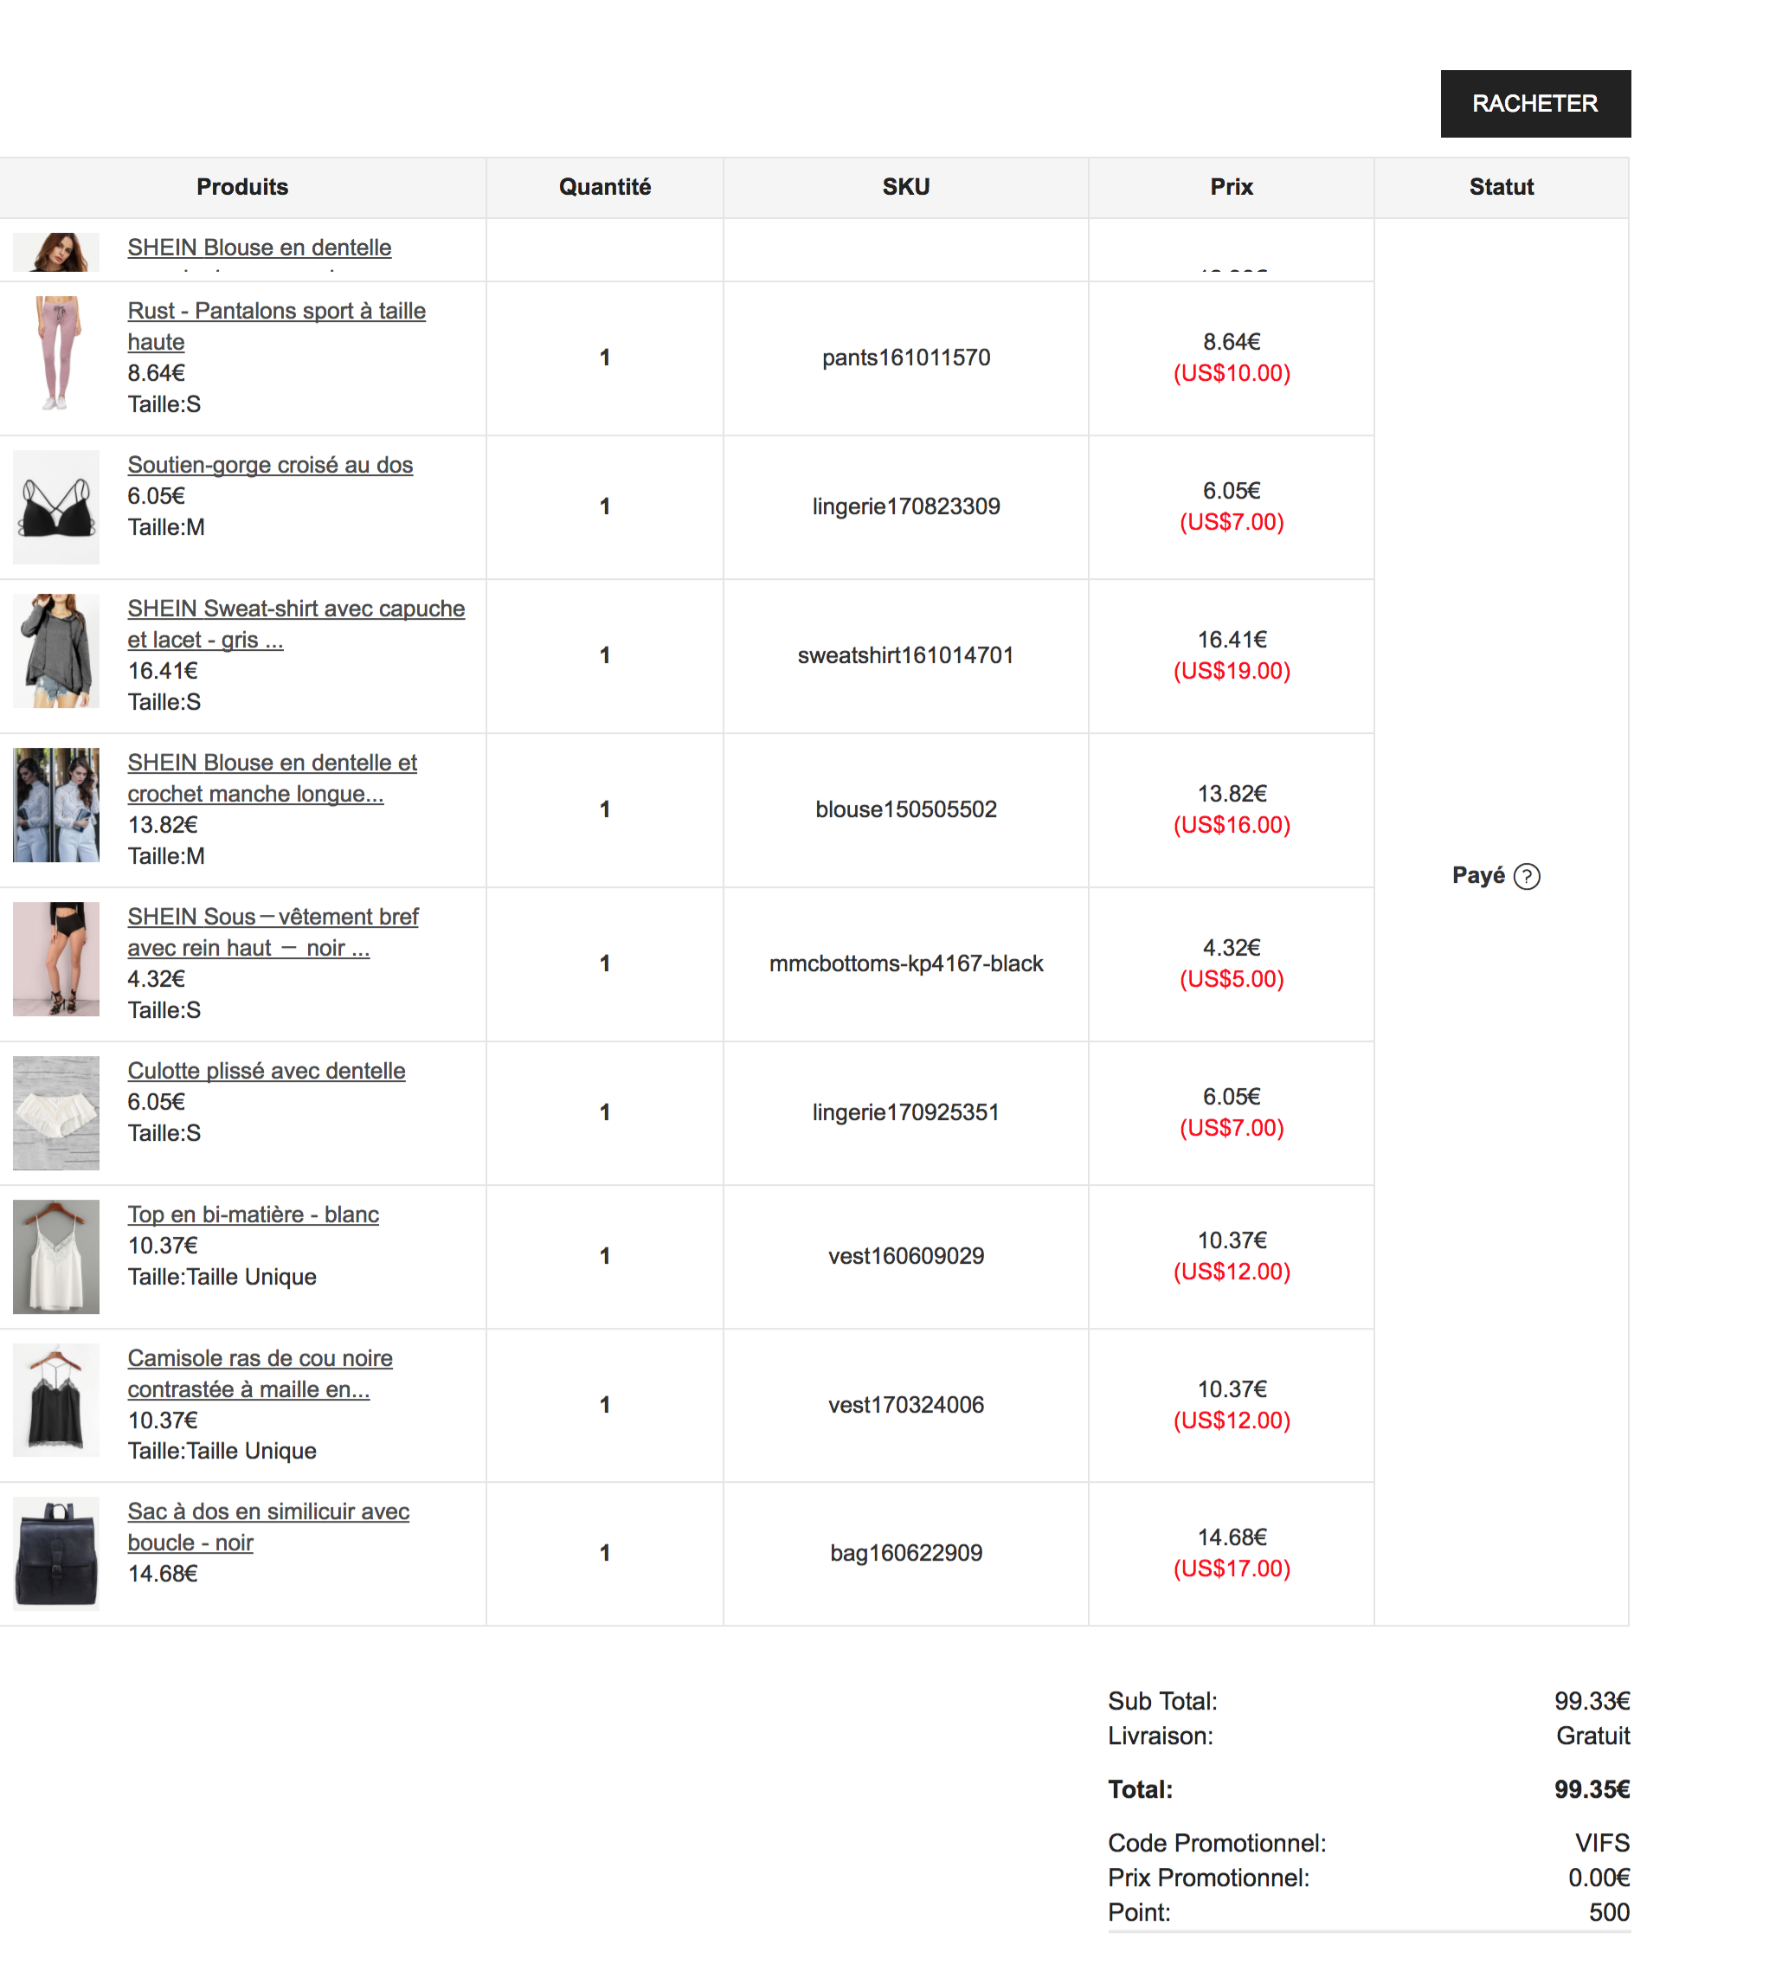Viewport: 1782px width, 1984px height.
Task: Click the black backpack thumbnail
Action: tap(57, 1554)
